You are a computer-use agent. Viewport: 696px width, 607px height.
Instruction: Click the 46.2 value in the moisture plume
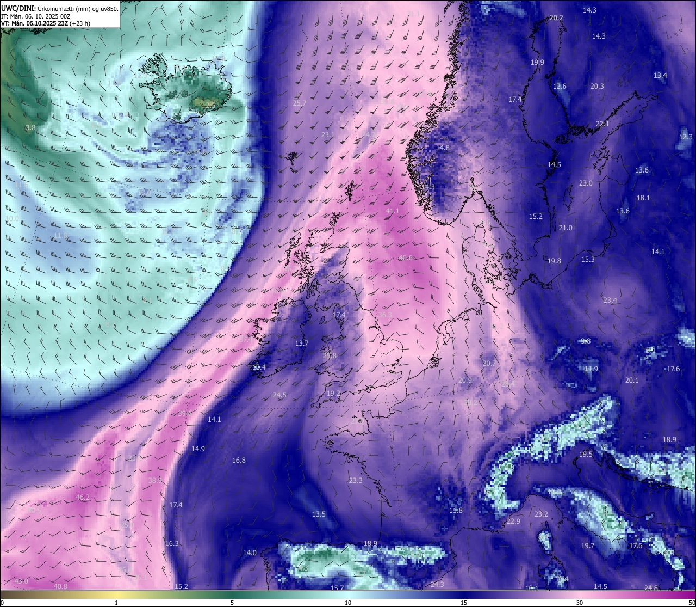click(83, 498)
